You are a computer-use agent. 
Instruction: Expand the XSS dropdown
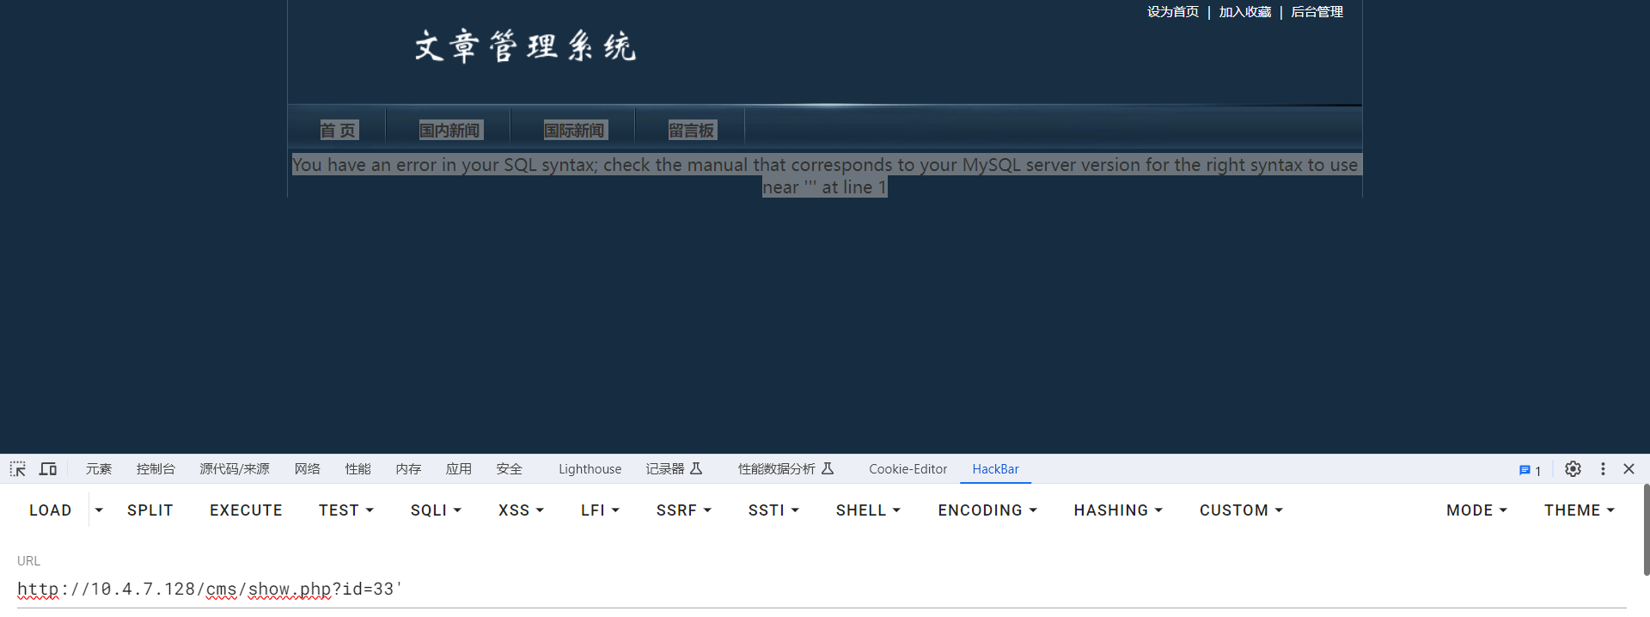point(522,510)
